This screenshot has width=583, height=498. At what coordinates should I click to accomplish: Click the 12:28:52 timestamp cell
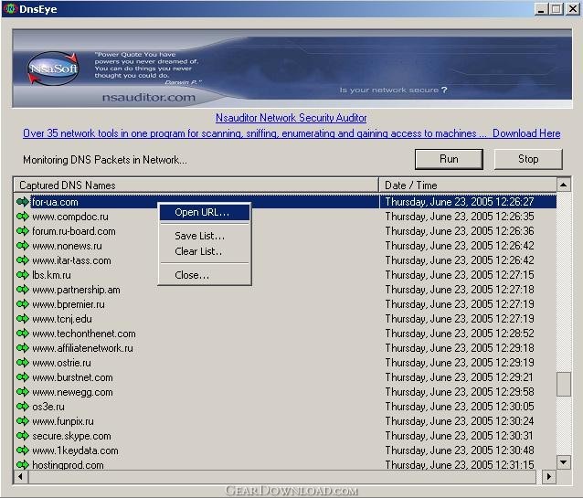pyautogui.click(x=460, y=334)
